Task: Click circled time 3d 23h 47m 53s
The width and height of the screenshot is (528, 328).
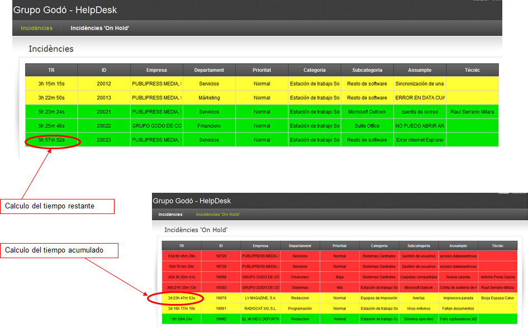Action: [x=181, y=298]
